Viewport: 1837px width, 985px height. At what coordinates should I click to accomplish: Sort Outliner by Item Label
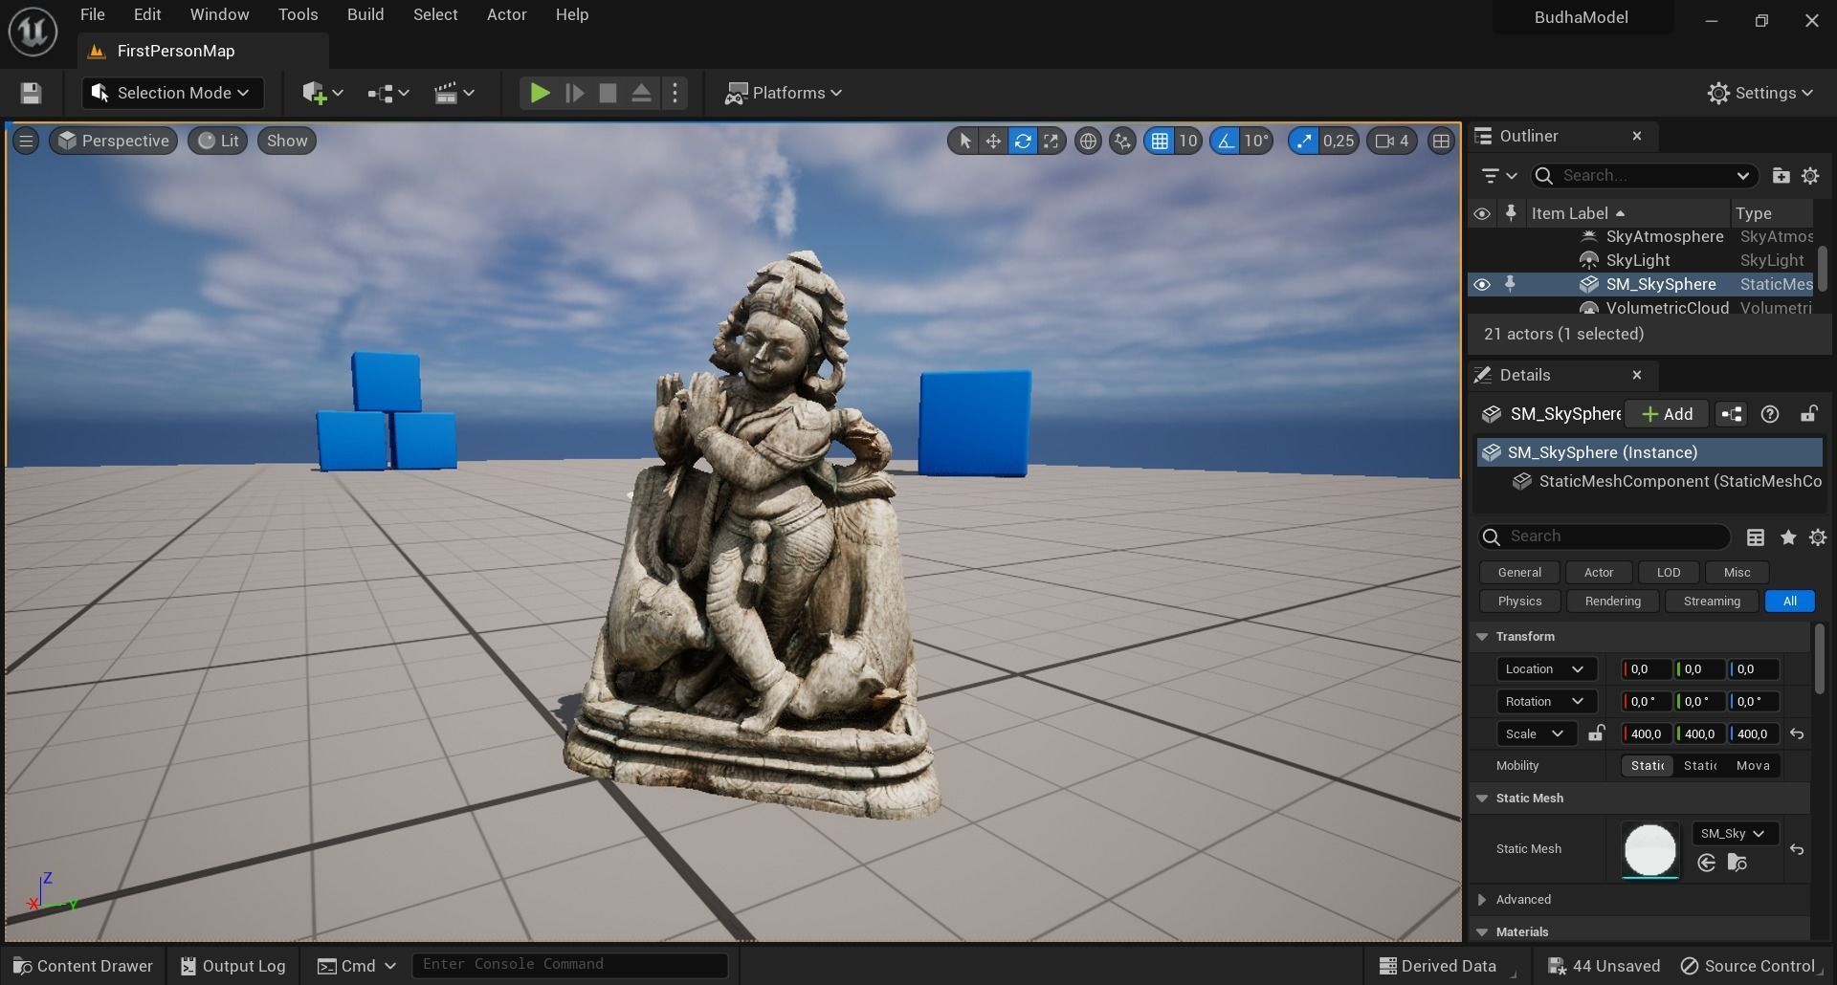tap(1578, 213)
